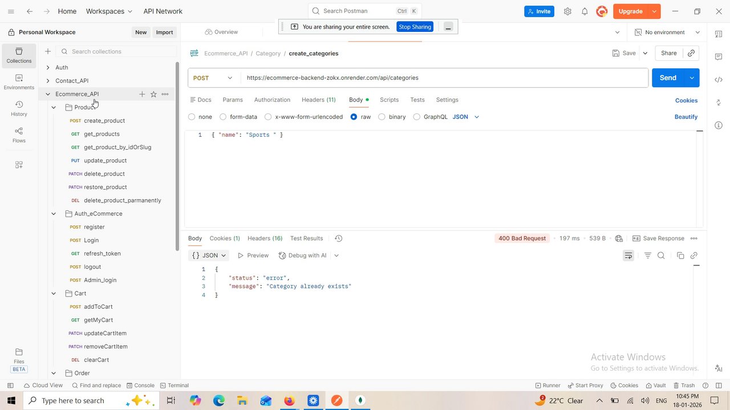Open the Test Results tab
This screenshot has width=730, height=410.
[307, 239]
